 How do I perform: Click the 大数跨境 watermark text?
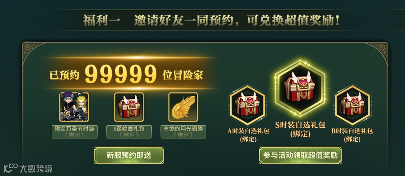point(36,169)
